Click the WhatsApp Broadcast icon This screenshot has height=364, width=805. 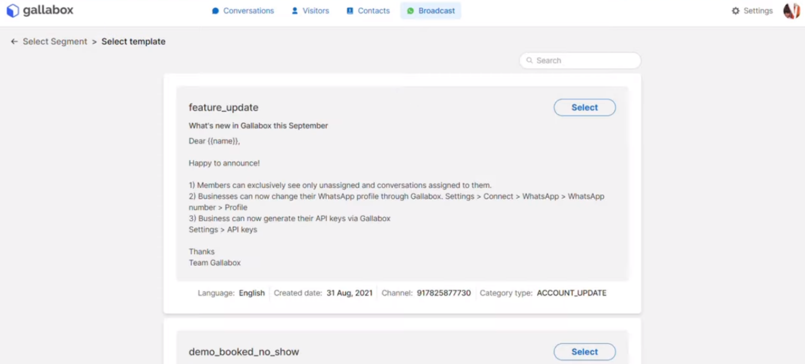[x=410, y=11]
